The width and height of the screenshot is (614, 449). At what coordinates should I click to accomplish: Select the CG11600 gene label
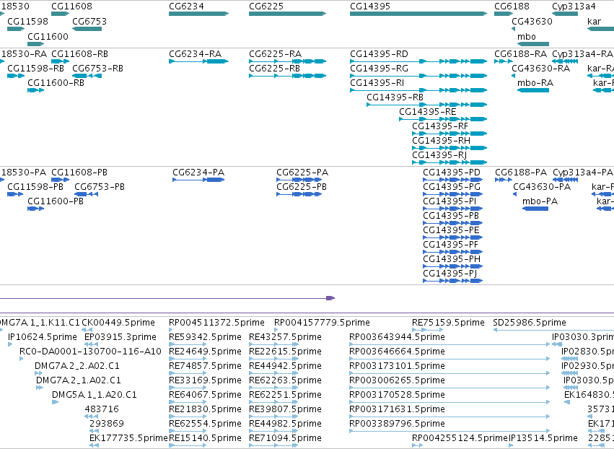pyautogui.click(x=48, y=36)
